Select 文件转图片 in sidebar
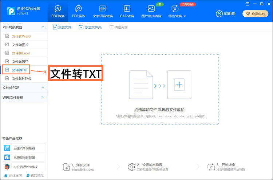Screen dimensions: 273x180 (x=24, y=45)
